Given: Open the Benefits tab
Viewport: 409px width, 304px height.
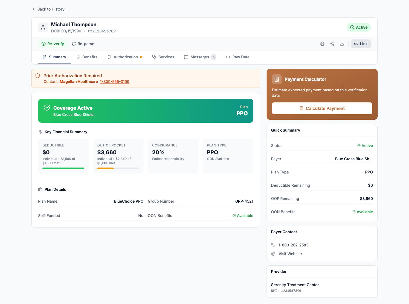Looking at the screenshot, I should click(87, 57).
